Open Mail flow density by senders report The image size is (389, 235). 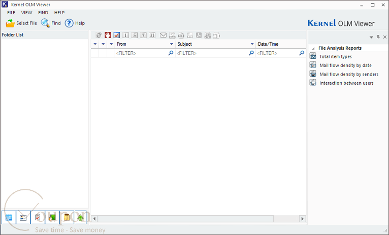point(349,74)
